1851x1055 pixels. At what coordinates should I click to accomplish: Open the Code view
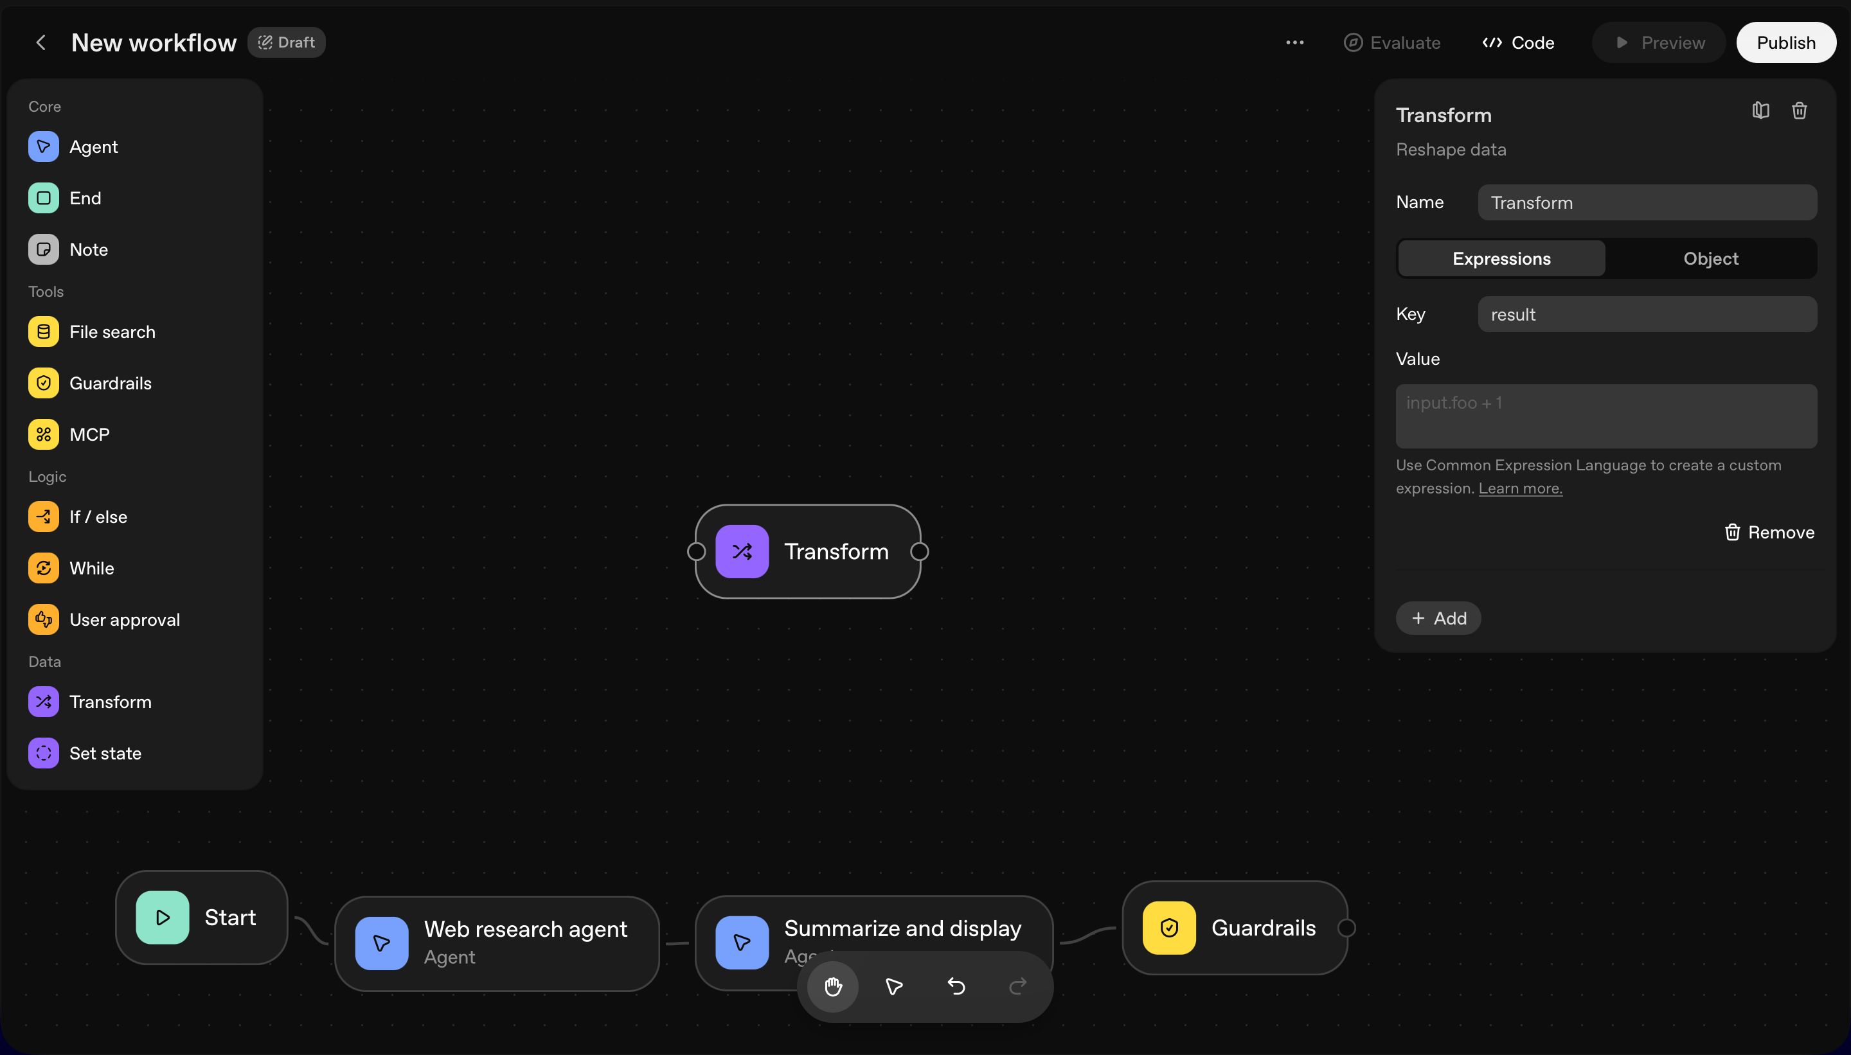click(1518, 43)
